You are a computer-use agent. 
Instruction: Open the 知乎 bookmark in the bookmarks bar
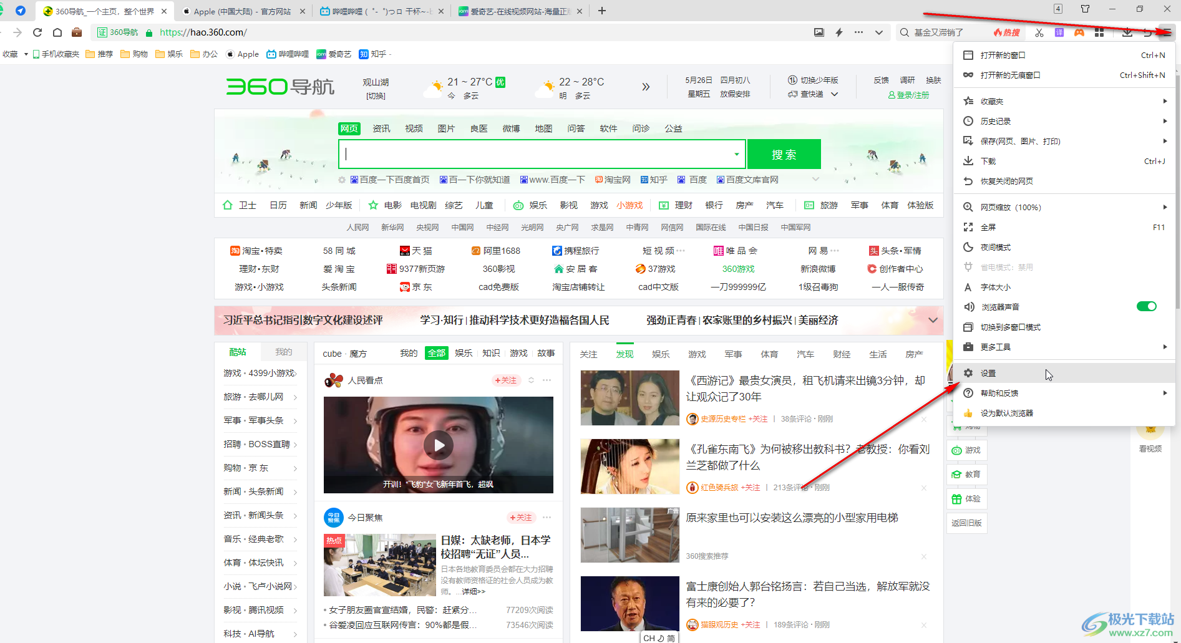(372, 54)
